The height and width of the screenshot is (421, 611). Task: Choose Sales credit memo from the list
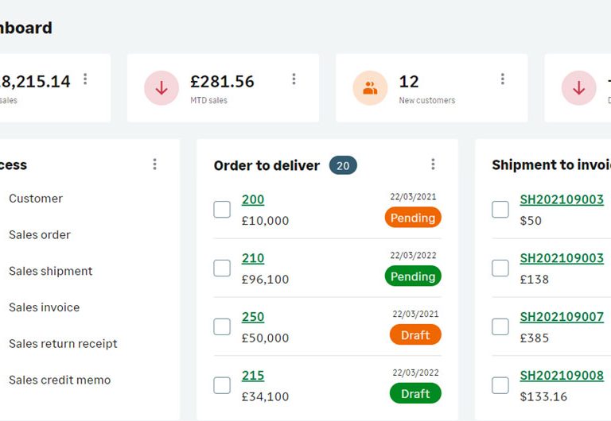pos(60,380)
